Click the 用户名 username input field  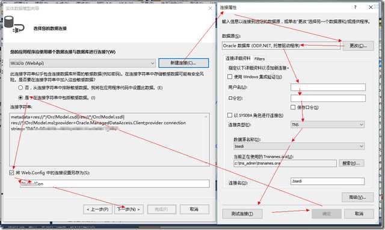pyautogui.click(x=328, y=87)
